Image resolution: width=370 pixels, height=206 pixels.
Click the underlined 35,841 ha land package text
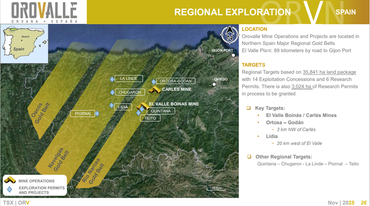(x=329, y=72)
